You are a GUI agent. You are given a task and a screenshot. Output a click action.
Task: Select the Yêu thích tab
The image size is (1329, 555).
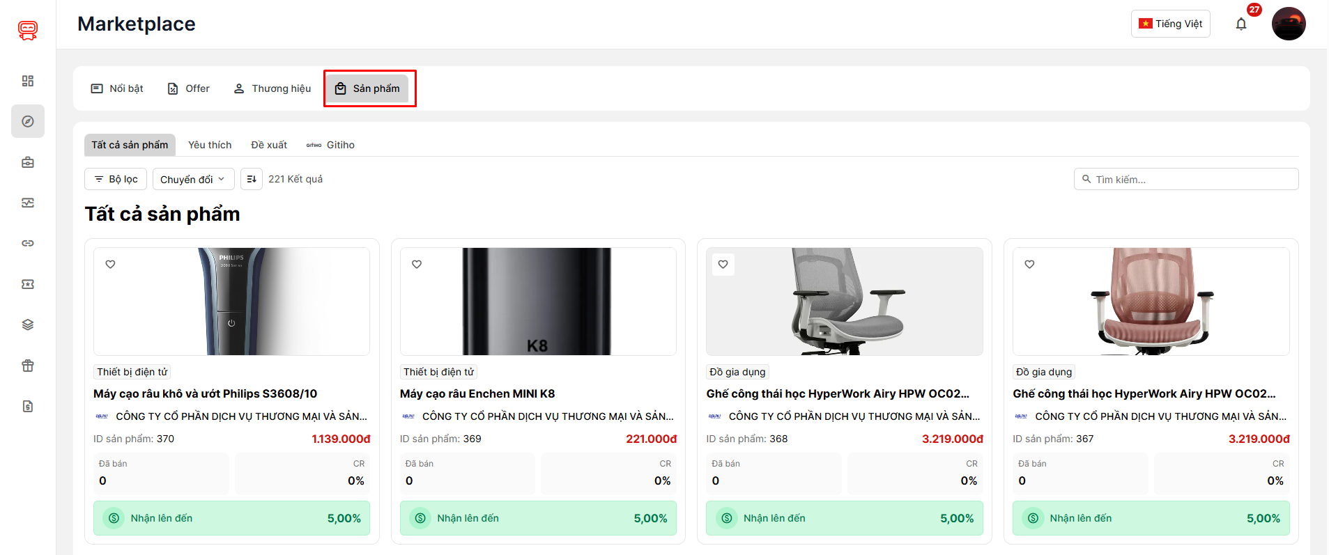[x=210, y=145]
